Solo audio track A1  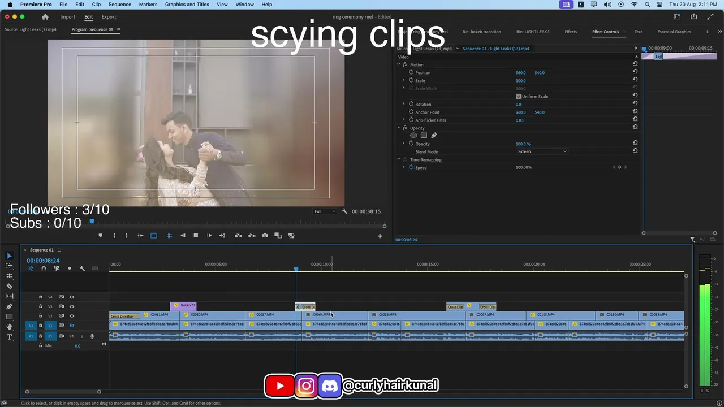coord(81,336)
